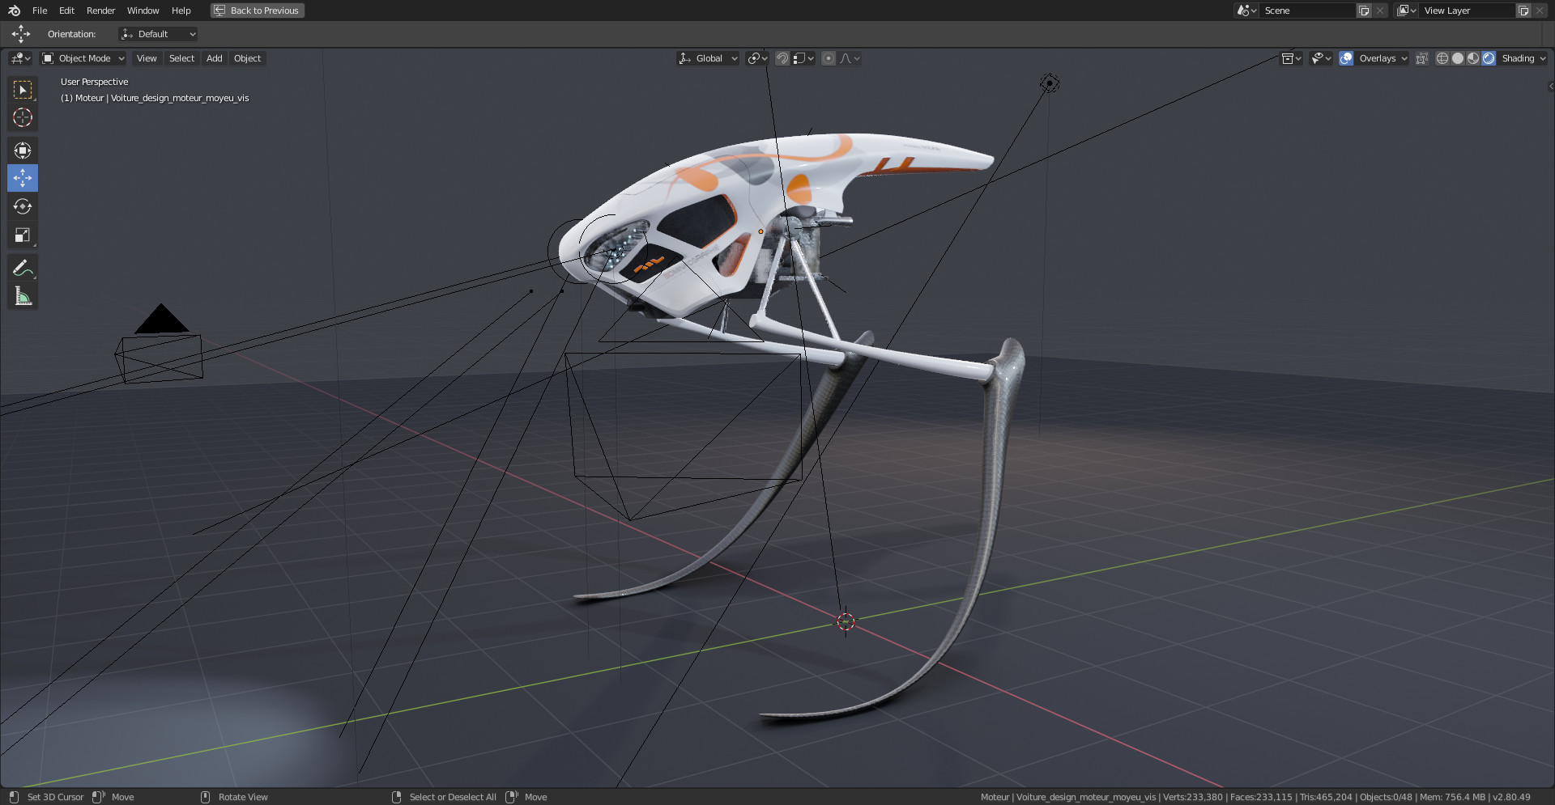
Task: Click the new scene duplicate icon
Action: click(1364, 11)
